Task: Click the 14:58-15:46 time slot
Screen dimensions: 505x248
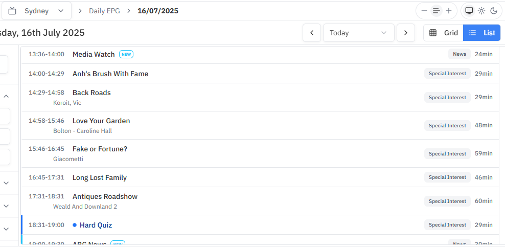Action: [47, 121]
